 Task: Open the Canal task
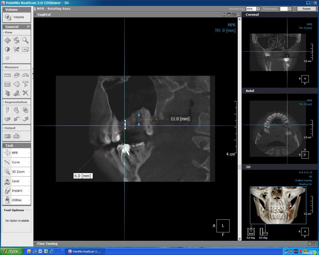coord(16,181)
